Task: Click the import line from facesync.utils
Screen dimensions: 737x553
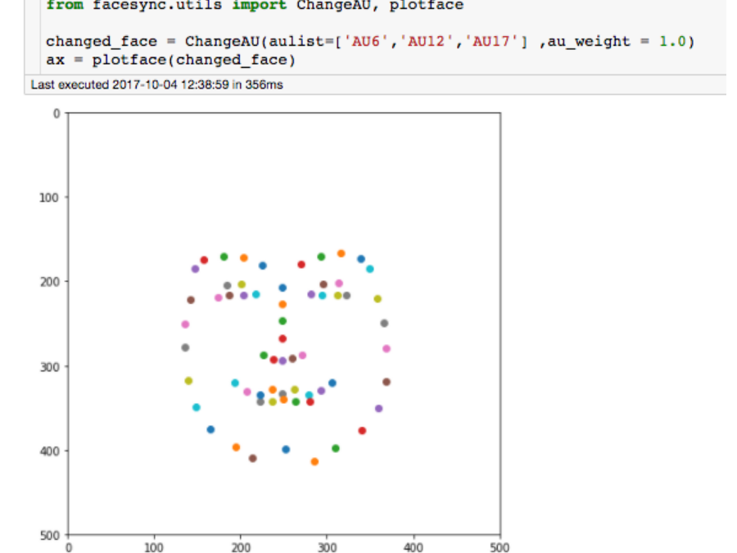Action: point(255,5)
